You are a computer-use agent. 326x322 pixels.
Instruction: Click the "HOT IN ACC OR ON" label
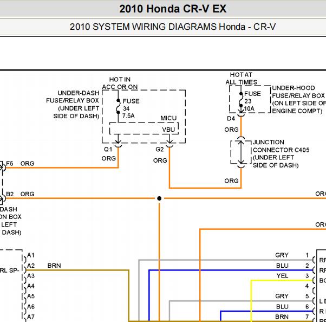(120, 83)
